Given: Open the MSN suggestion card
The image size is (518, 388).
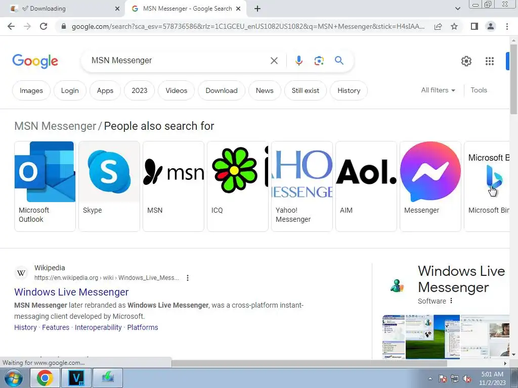Looking at the screenshot, I should point(174,186).
